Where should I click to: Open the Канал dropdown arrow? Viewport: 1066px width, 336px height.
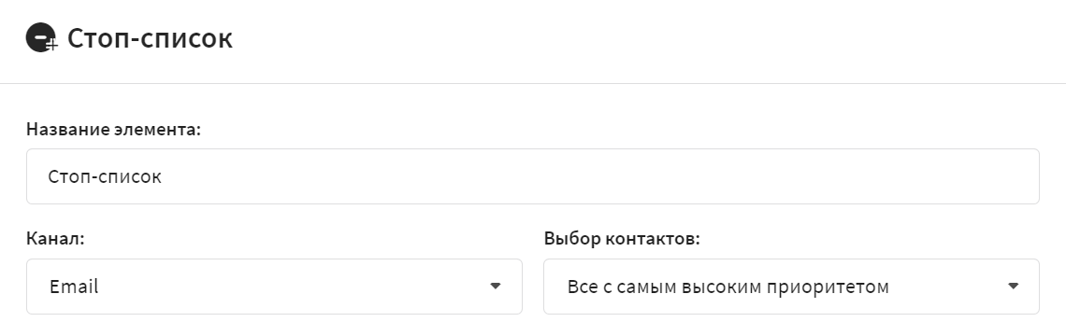(x=495, y=287)
